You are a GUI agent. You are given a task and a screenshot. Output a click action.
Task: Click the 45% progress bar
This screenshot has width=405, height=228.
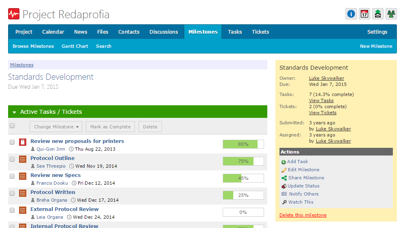pos(243,178)
